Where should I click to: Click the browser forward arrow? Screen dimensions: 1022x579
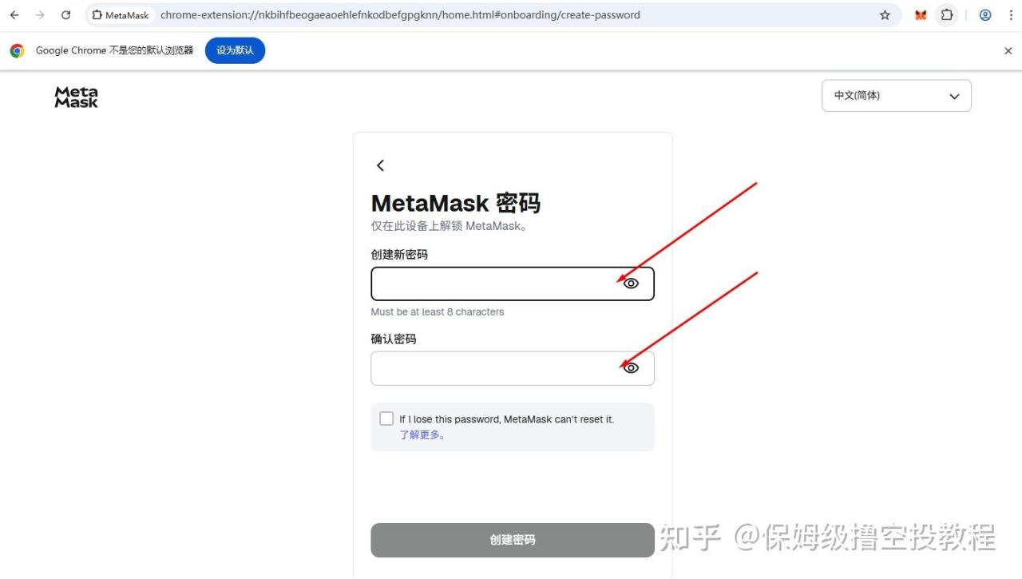(x=40, y=15)
